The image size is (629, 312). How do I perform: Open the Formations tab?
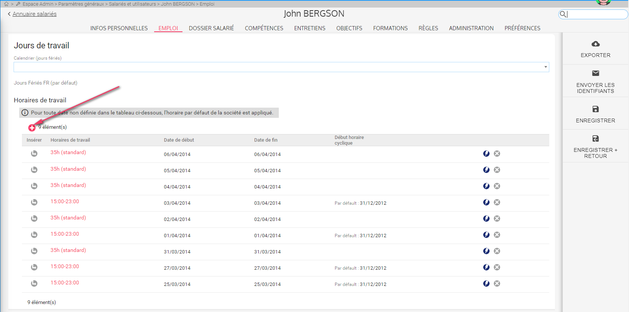(391, 28)
